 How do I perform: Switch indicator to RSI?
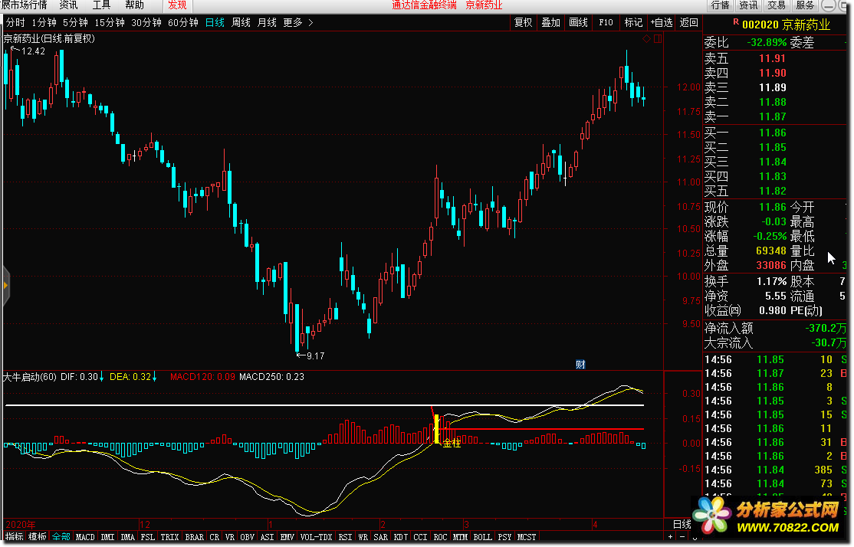tap(345, 537)
